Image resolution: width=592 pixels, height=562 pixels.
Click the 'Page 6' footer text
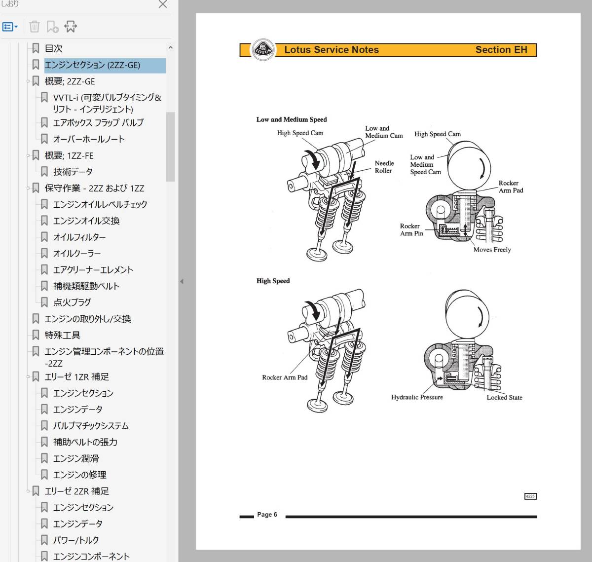click(267, 515)
